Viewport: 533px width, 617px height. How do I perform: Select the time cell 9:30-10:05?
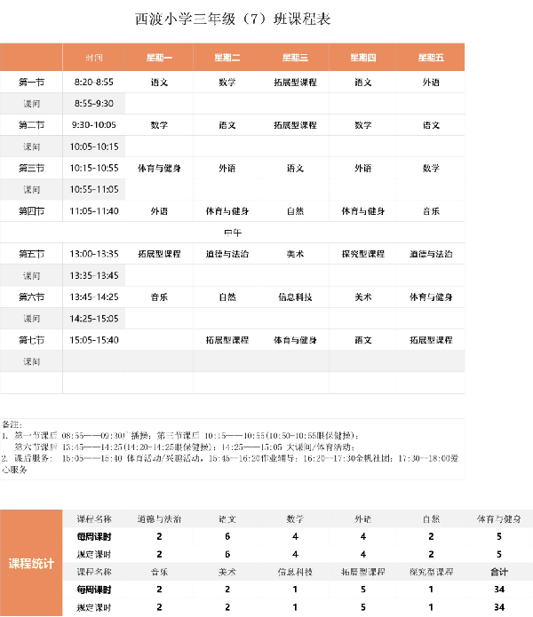(94, 125)
